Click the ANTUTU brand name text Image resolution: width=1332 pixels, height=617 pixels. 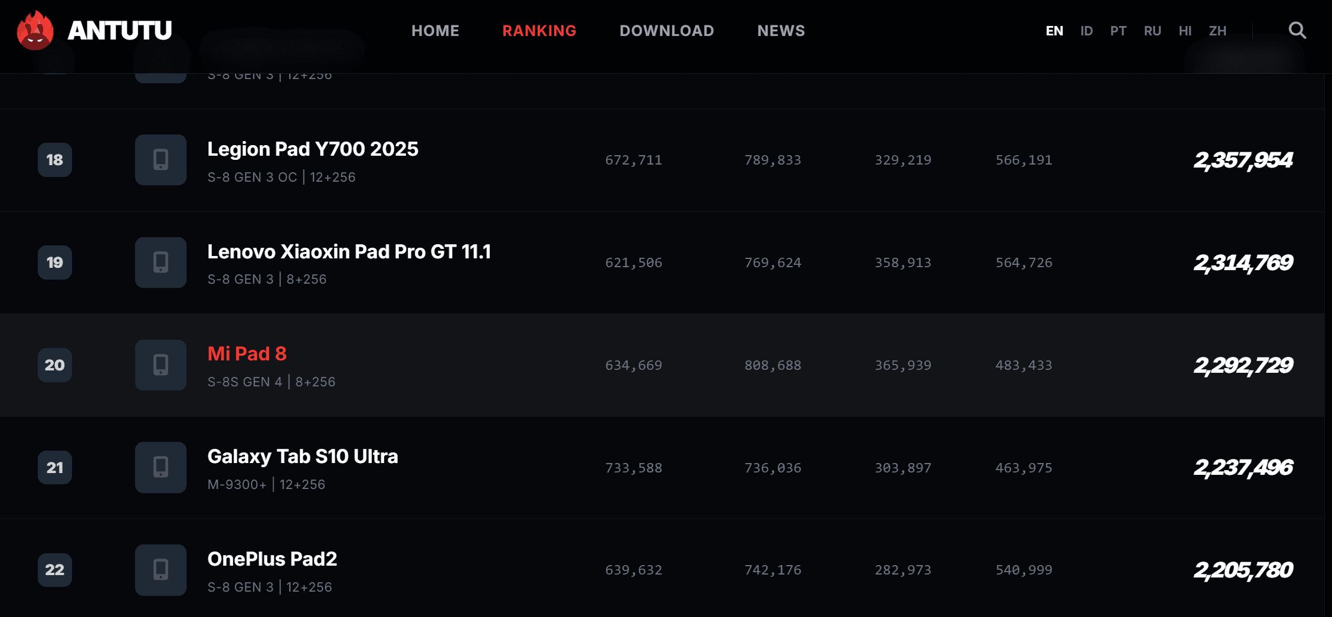120,31
